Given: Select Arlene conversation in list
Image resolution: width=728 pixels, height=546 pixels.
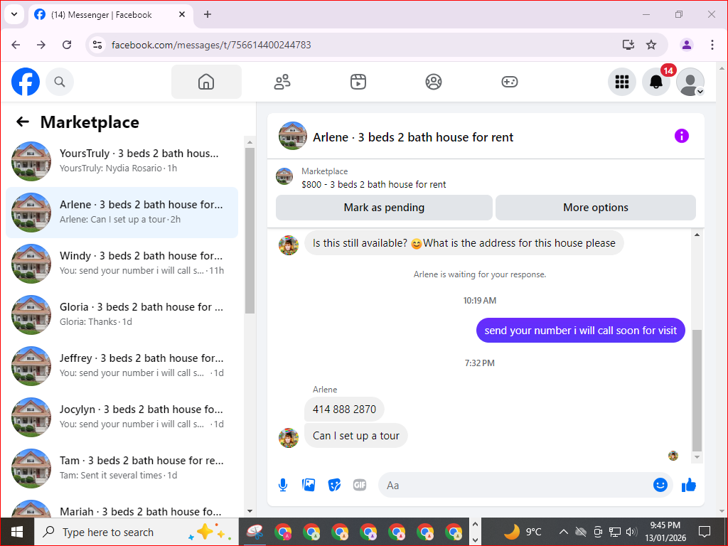Looking at the screenshot, I should (x=122, y=212).
